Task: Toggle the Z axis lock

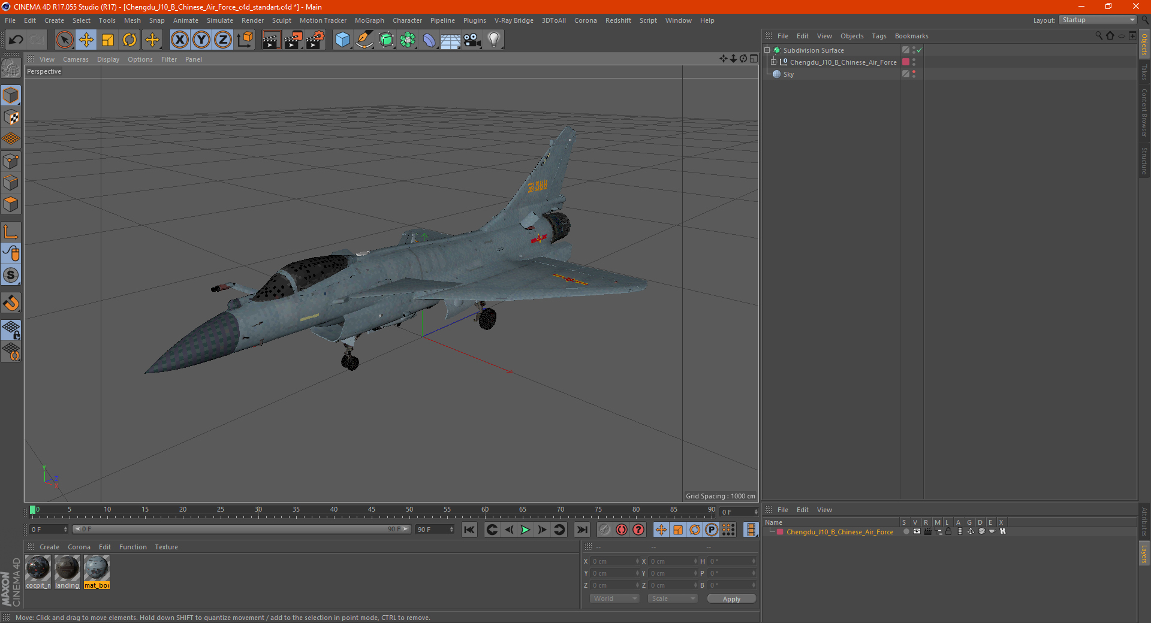Action: [x=223, y=40]
